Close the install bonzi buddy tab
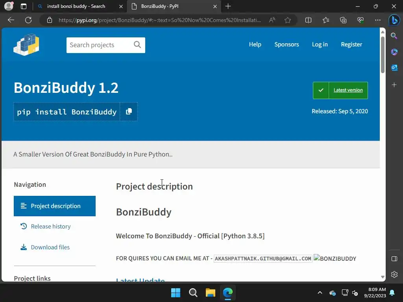Image resolution: width=403 pixels, height=302 pixels. [121, 6]
